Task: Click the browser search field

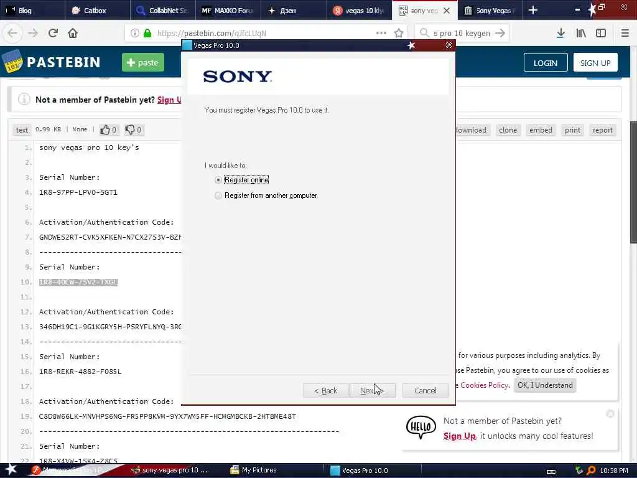Action: click(462, 33)
